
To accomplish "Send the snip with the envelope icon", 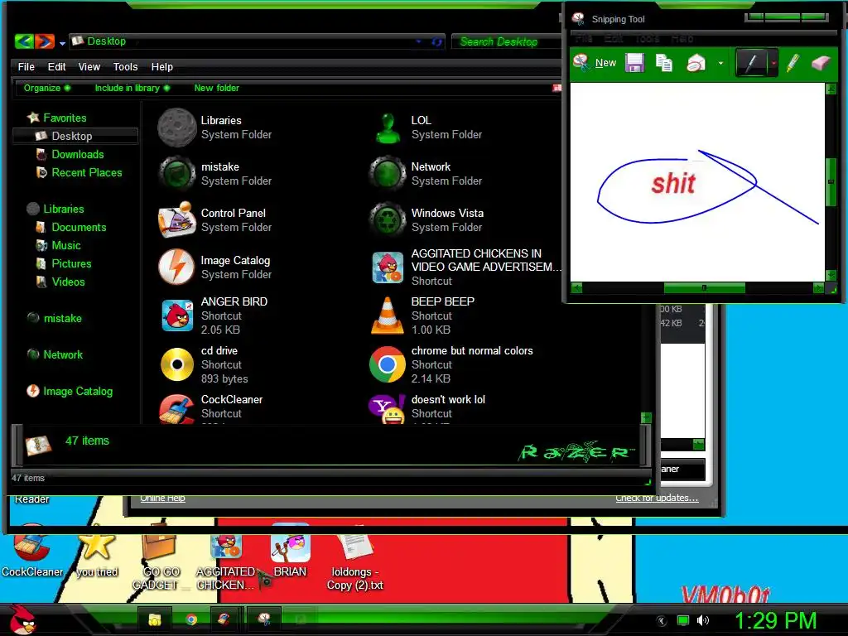I will pyautogui.click(x=696, y=63).
